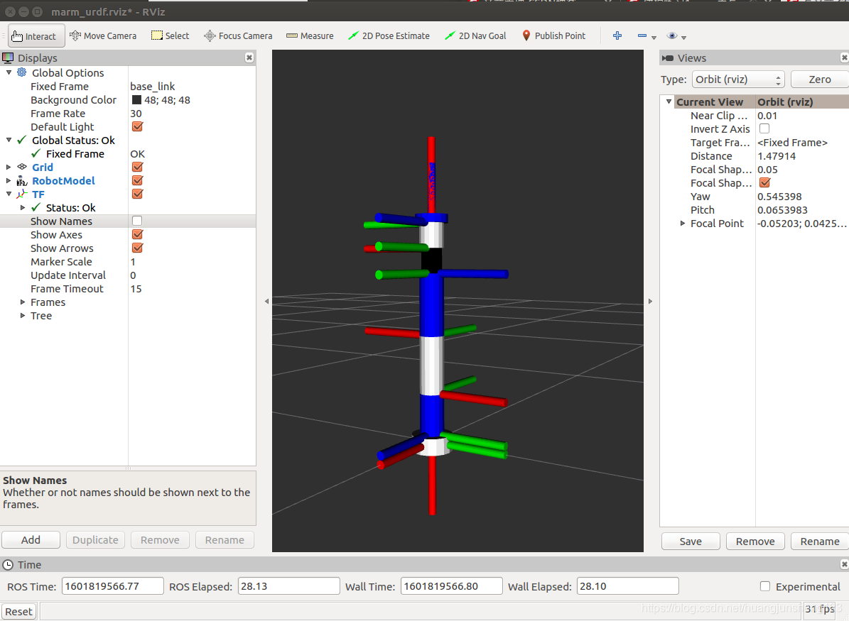This screenshot has width=849, height=621.
Task: Click the ROS Time field
Action: (x=113, y=586)
